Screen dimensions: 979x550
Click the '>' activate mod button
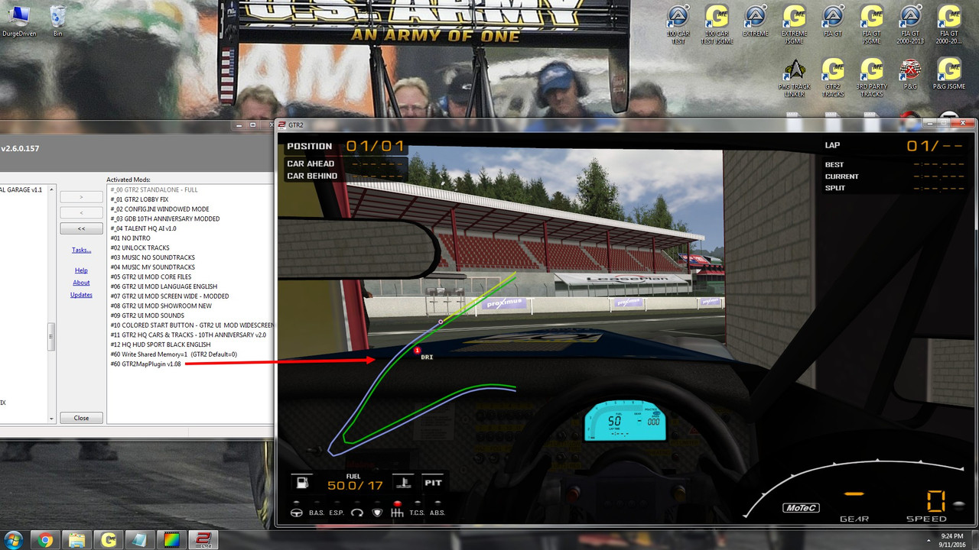click(81, 197)
